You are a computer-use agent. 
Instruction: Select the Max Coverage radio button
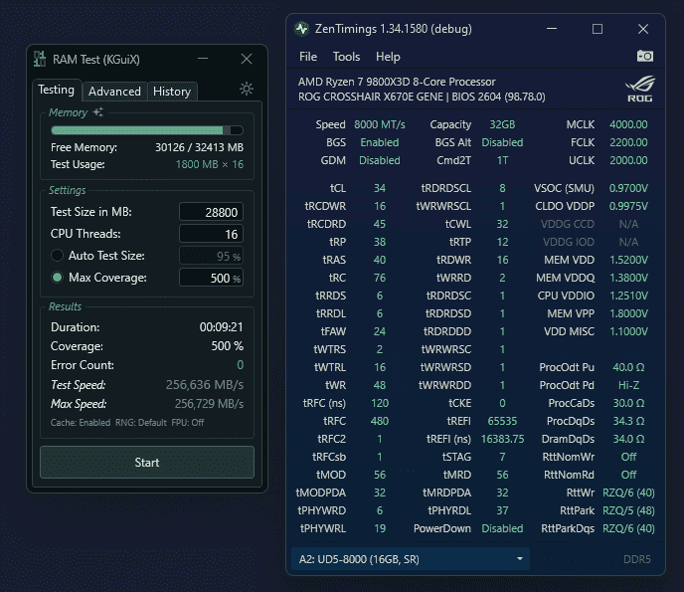coord(57,278)
